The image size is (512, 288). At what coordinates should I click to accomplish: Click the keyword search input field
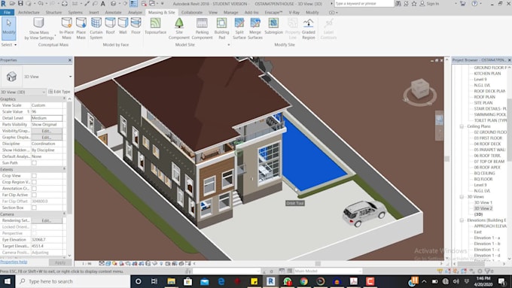(364, 4)
